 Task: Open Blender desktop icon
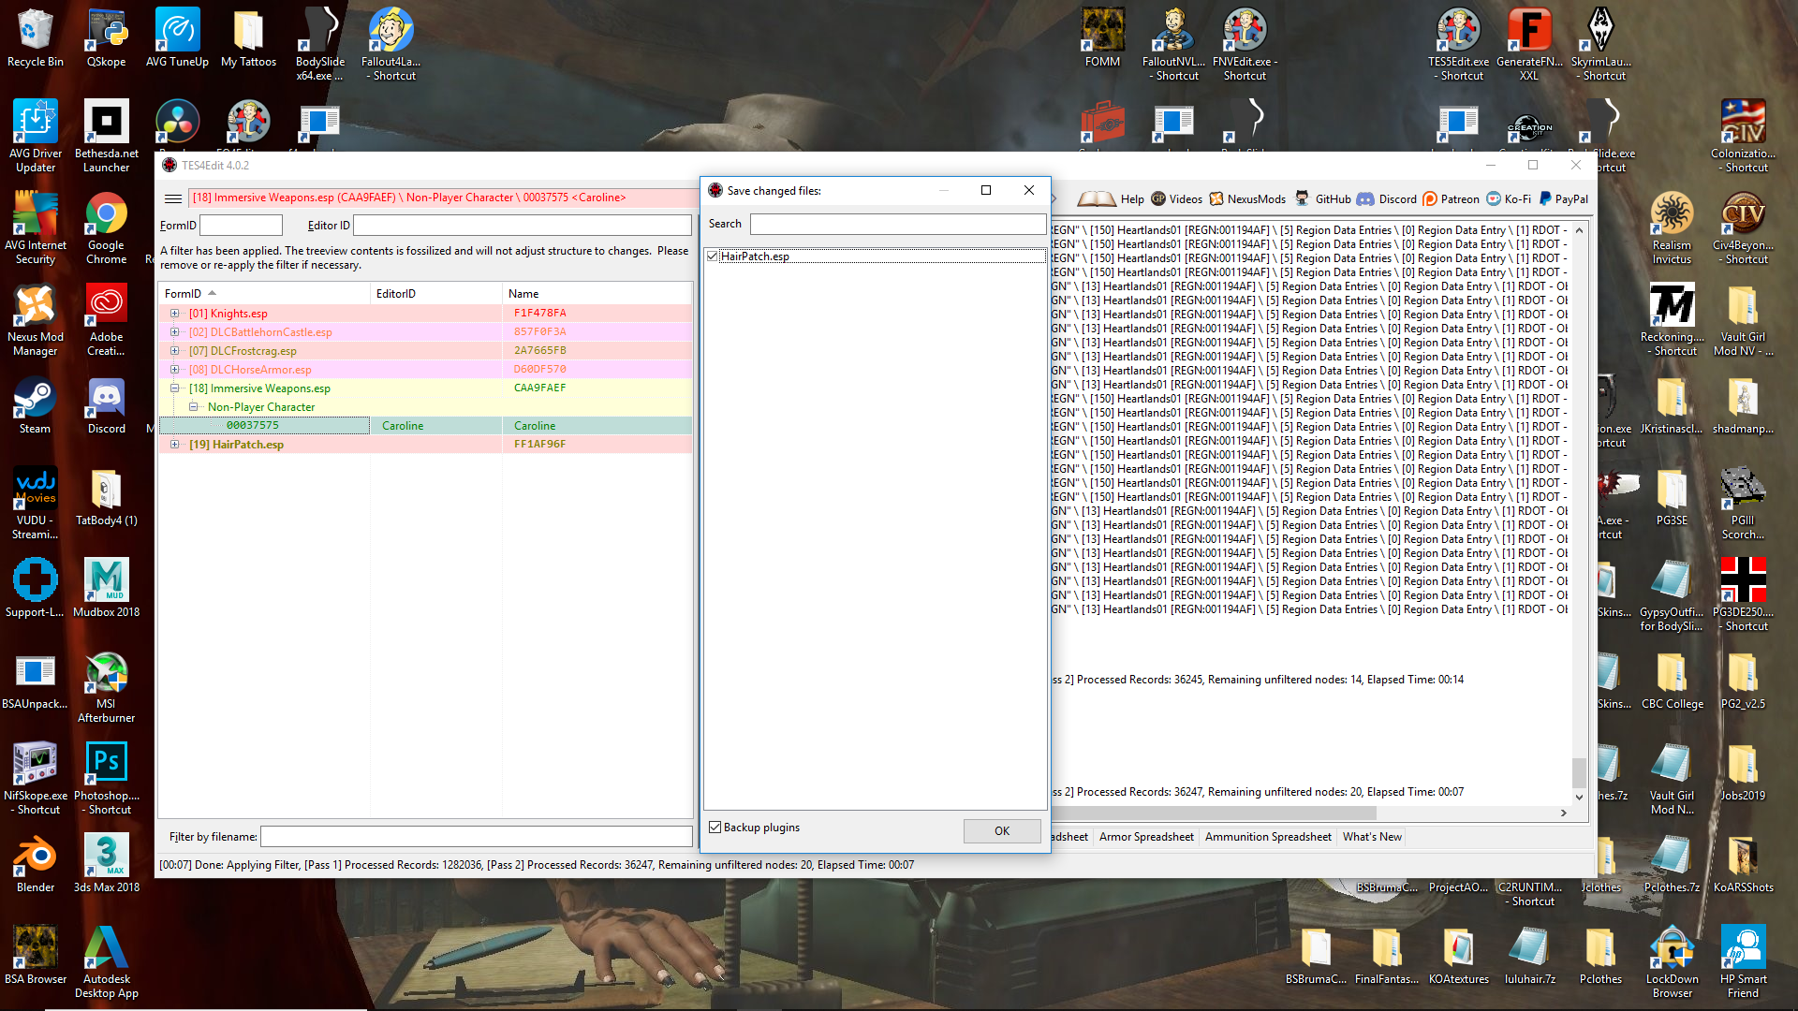pyautogui.click(x=36, y=865)
